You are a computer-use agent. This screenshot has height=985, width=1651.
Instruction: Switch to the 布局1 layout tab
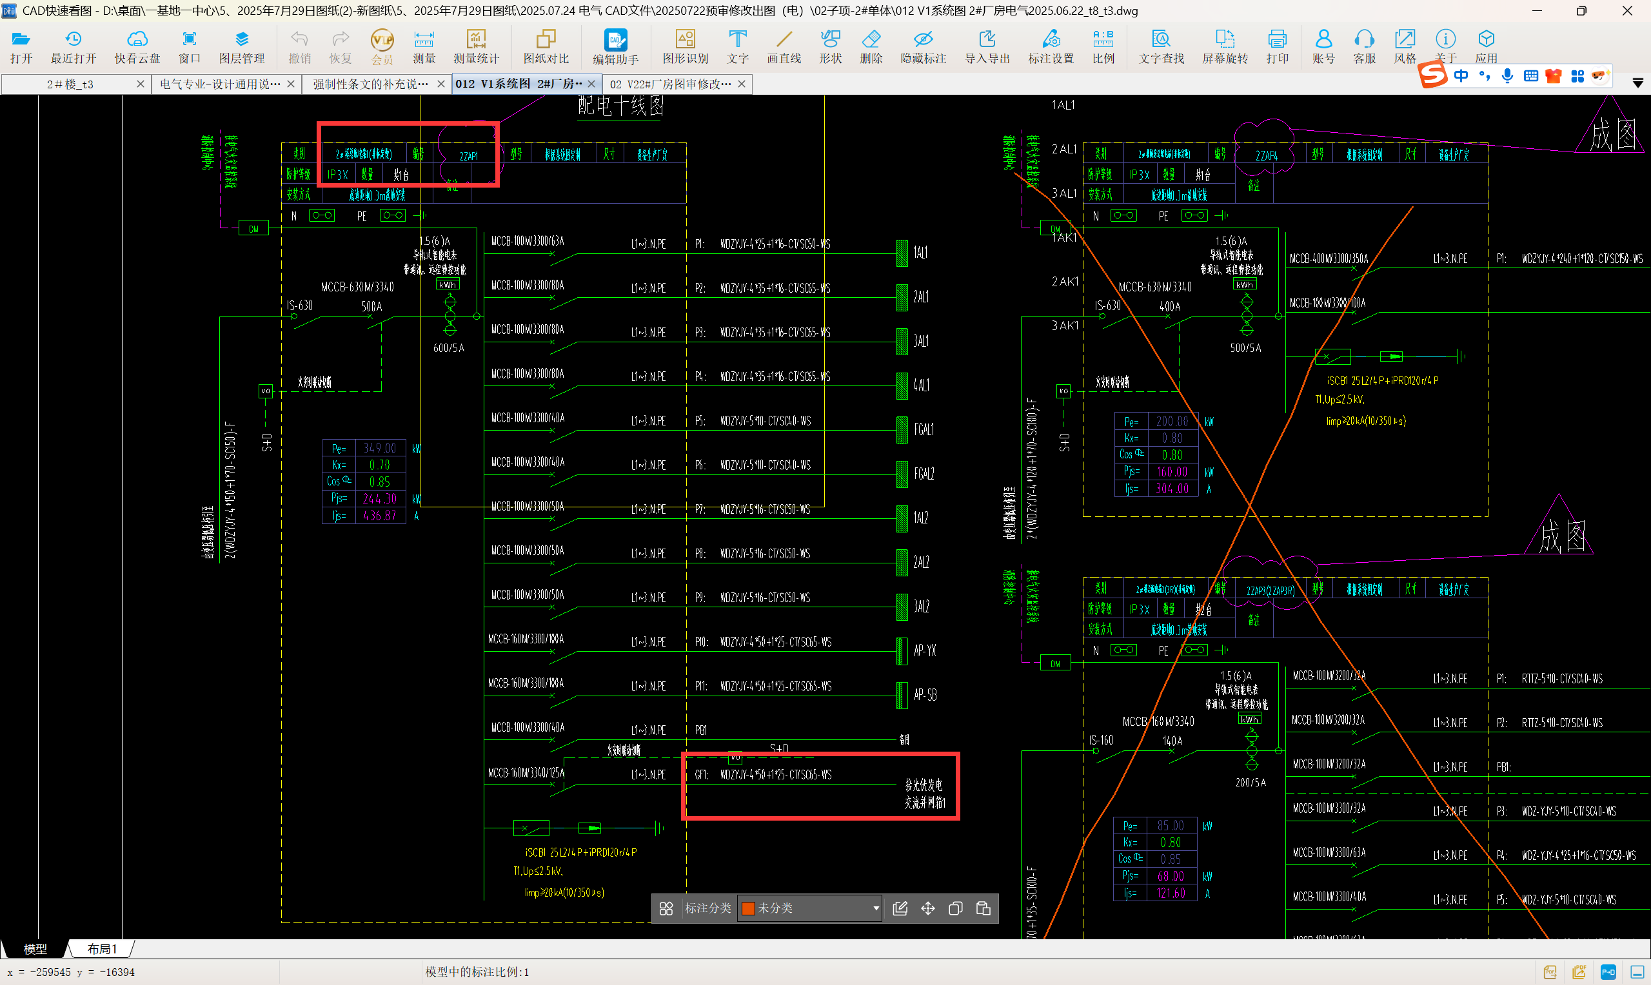[x=103, y=949]
